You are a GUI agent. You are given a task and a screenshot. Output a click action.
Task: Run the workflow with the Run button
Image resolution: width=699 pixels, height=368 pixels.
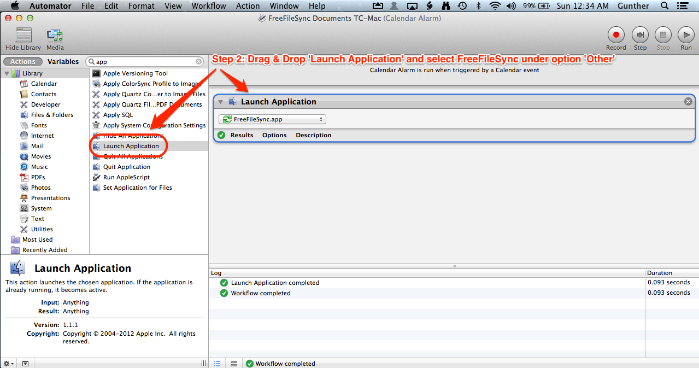[x=686, y=36]
